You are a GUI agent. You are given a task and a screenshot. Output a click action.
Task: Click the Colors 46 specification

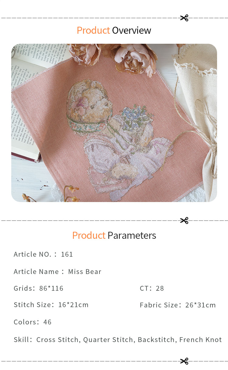[x=33, y=322]
